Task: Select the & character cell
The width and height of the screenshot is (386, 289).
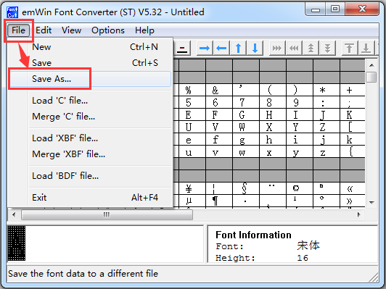Action: tap(219, 90)
